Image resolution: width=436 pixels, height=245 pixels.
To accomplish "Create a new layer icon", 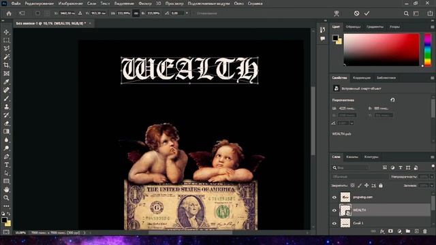I will pyautogui.click(x=416, y=231).
